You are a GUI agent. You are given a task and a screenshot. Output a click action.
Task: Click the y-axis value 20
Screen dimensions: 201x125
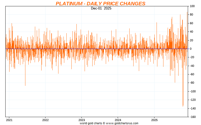pyautogui.click(x=191, y=40)
